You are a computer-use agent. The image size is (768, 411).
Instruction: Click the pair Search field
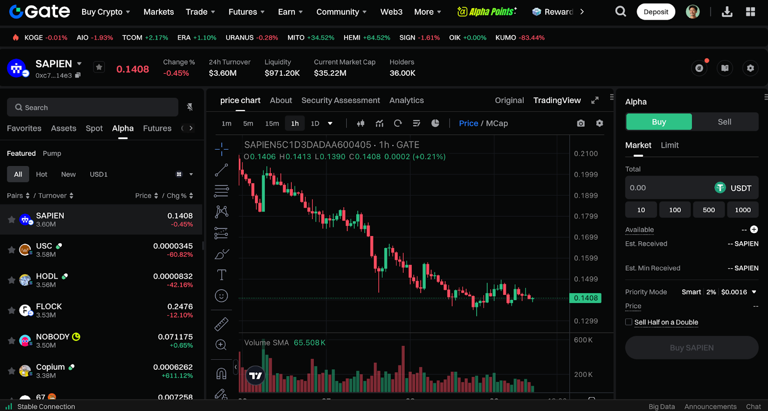pyautogui.click(x=93, y=107)
